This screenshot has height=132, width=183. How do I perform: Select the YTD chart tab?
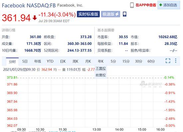point(50,61)
